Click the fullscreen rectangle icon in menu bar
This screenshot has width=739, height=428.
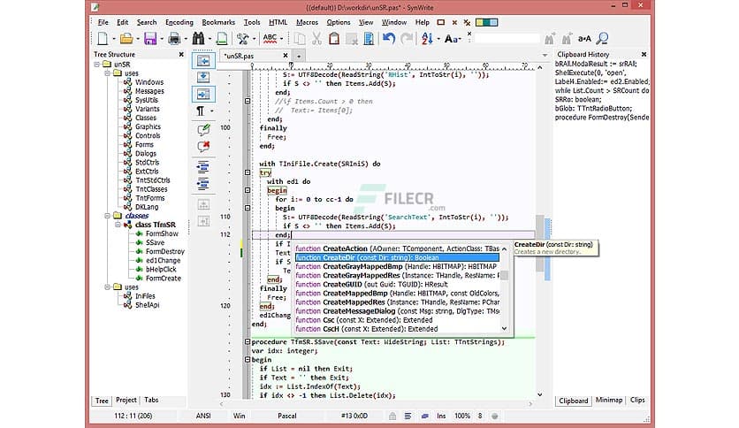coord(441,22)
